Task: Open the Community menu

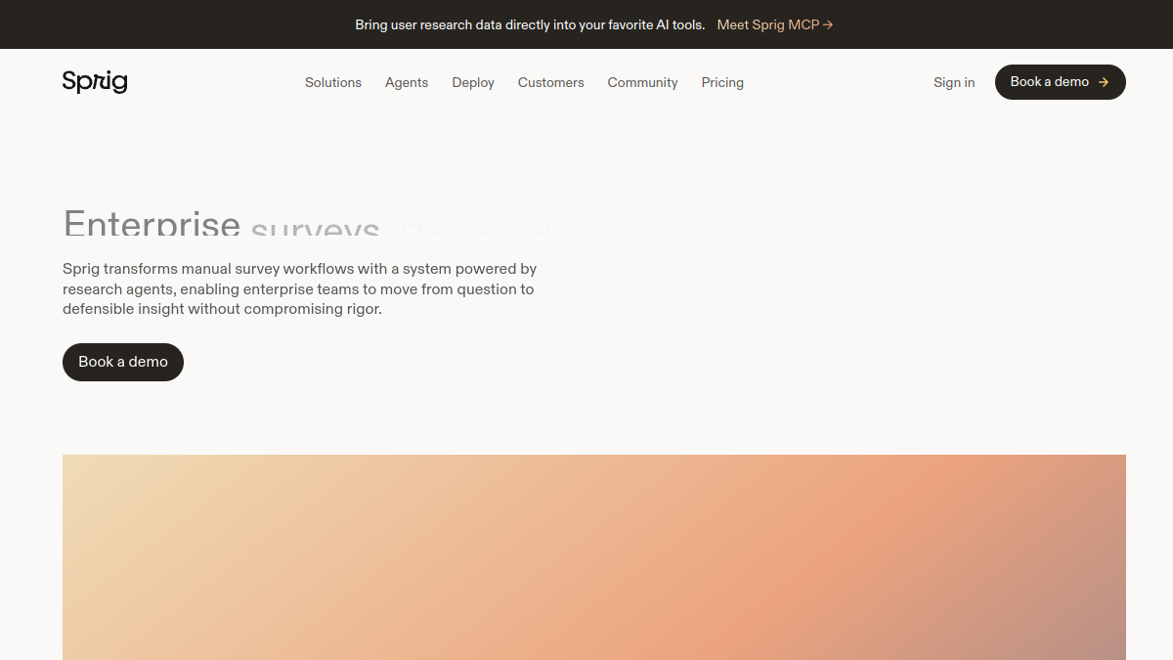Action: click(x=642, y=83)
